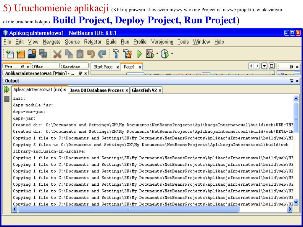Click the New File toolbar icon
The height and width of the screenshot is (227, 303).
(x=10, y=54)
